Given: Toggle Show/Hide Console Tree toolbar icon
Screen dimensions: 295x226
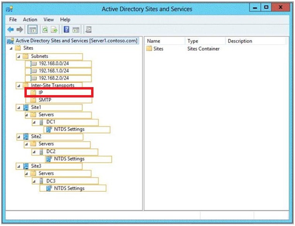Looking at the screenshot, I should click(x=32, y=30).
